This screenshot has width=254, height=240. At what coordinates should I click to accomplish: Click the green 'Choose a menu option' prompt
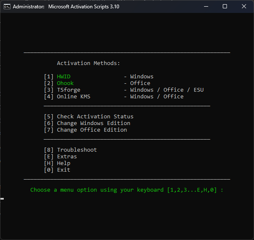click(x=127, y=190)
